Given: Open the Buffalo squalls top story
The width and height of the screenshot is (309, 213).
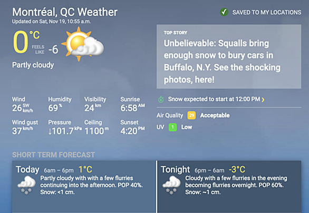Looking at the screenshot, I should [x=222, y=62].
